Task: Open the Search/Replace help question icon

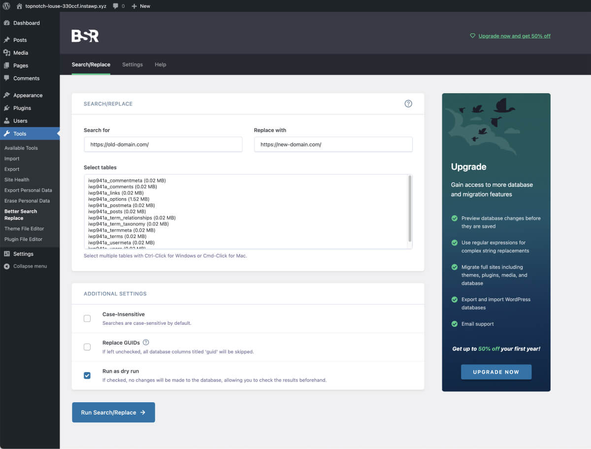Action: (408, 104)
